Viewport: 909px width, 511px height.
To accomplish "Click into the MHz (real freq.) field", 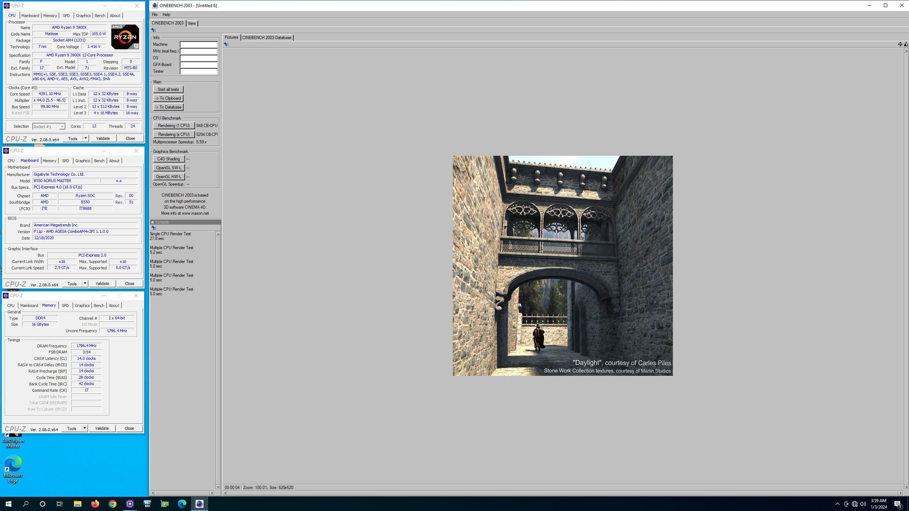I will click(x=198, y=51).
